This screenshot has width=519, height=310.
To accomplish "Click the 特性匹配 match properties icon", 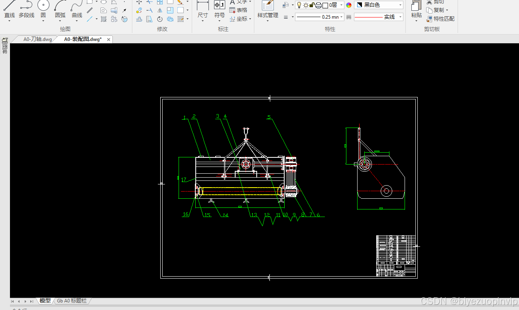I will pyautogui.click(x=429, y=19).
